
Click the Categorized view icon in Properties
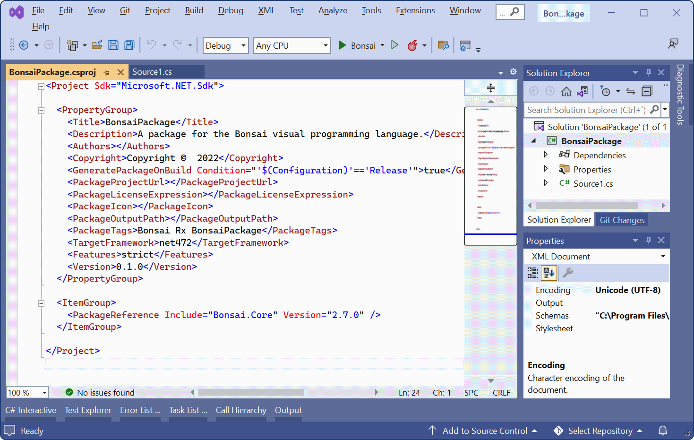pyautogui.click(x=533, y=272)
